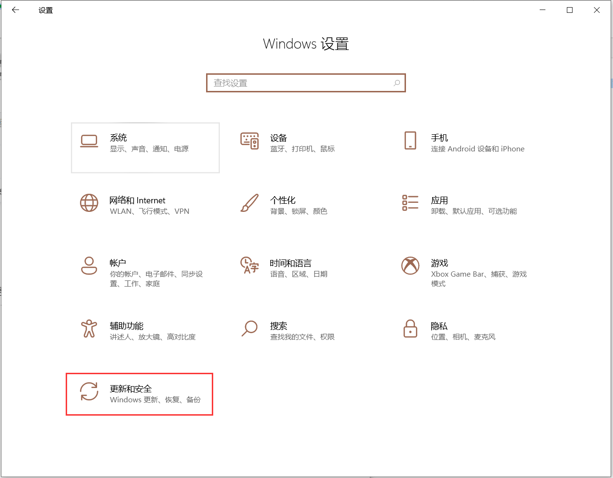This screenshot has height=478, width=613.
Task: Select the 手机 category title
Action: pos(440,138)
